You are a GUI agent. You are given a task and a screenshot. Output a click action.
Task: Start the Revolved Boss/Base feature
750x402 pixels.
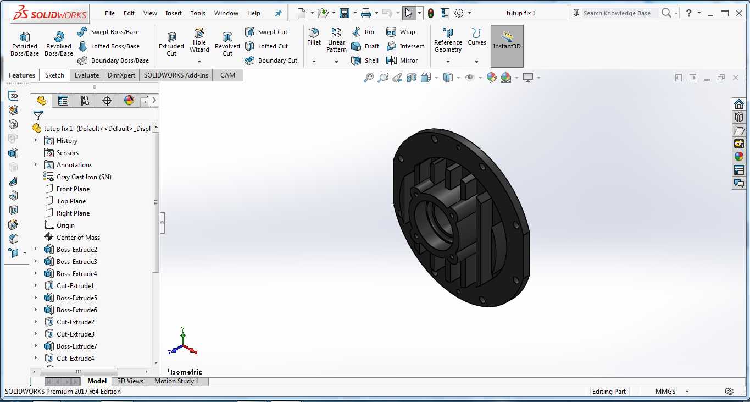coord(59,43)
